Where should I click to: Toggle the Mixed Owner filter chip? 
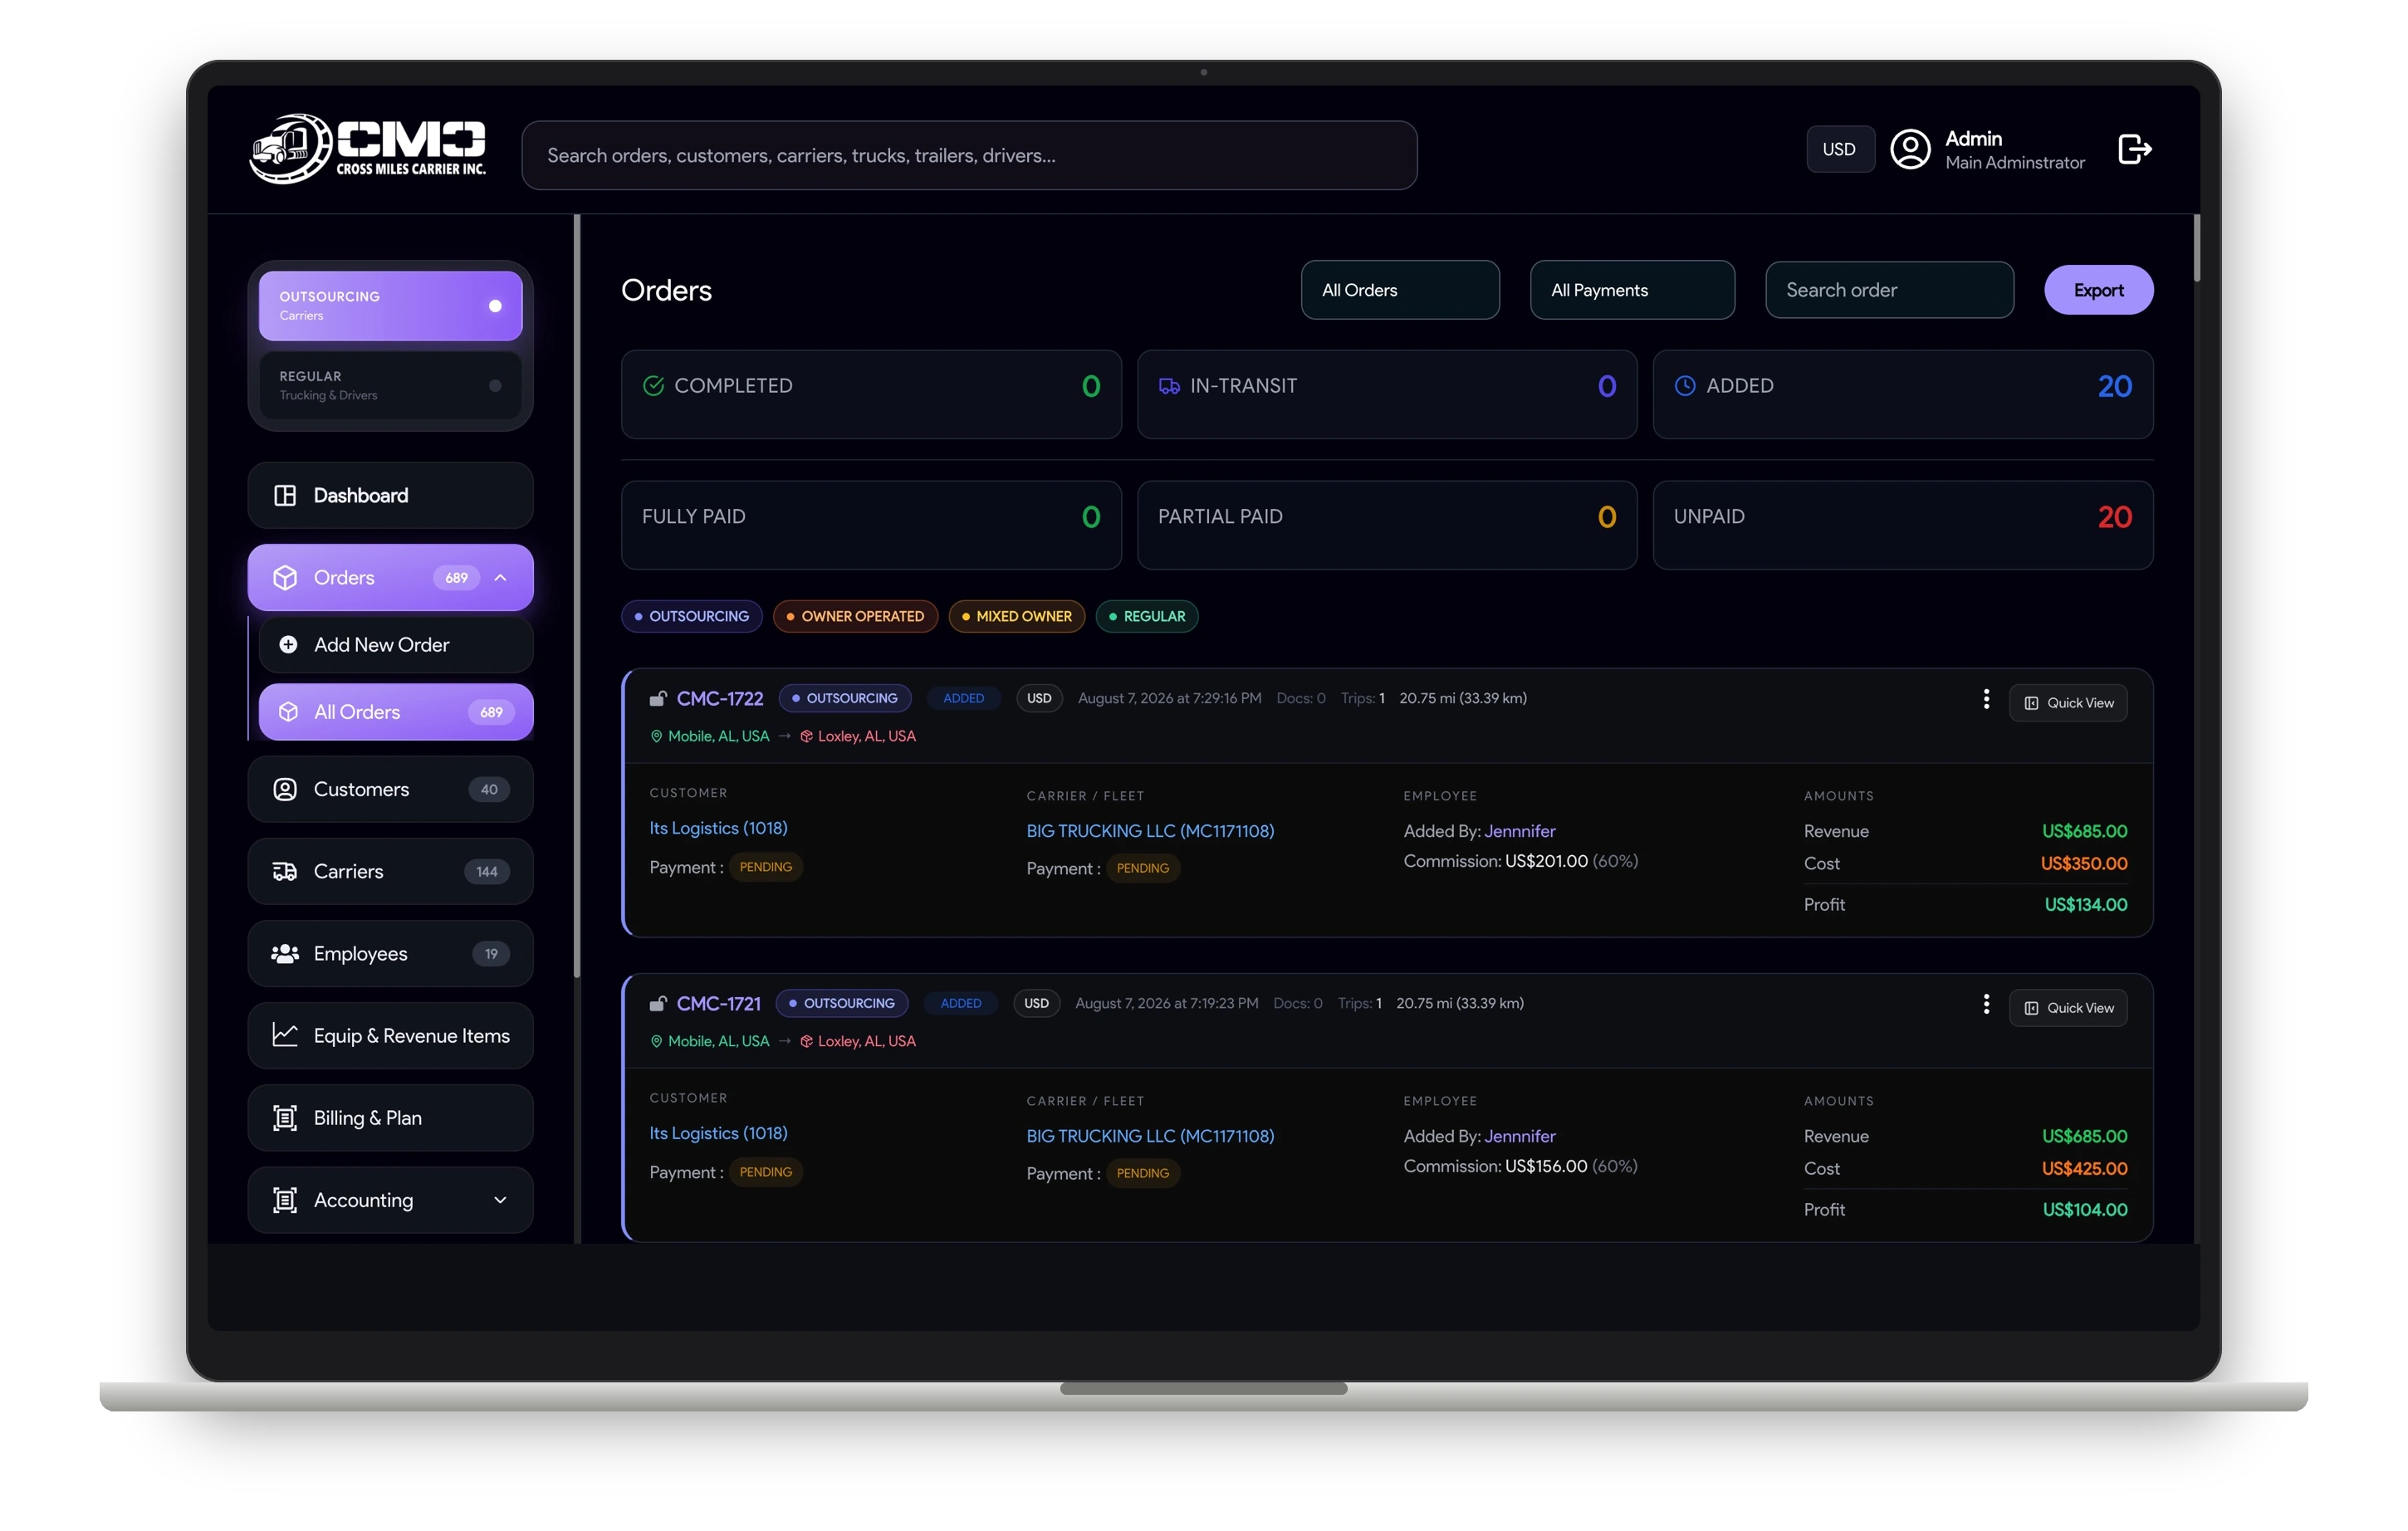coord(1016,616)
